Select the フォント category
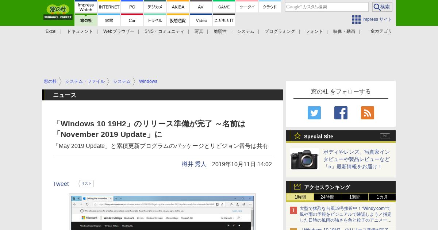 (314, 31)
